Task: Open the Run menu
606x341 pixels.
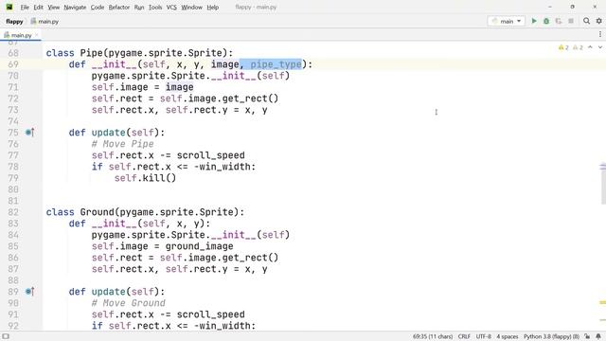Action: 139,7
